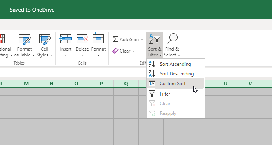This screenshot has width=272, height=145.
Task: Select column P header
Action: point(101,84)
